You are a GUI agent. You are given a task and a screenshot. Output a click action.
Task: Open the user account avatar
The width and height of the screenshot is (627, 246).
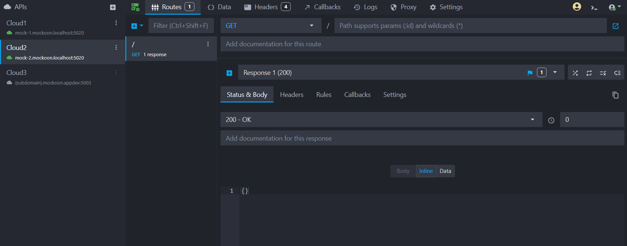(x=577, y=7)
